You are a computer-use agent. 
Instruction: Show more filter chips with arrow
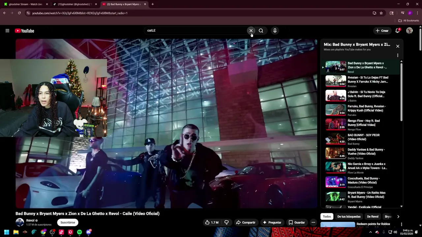[x=398, y=217]
